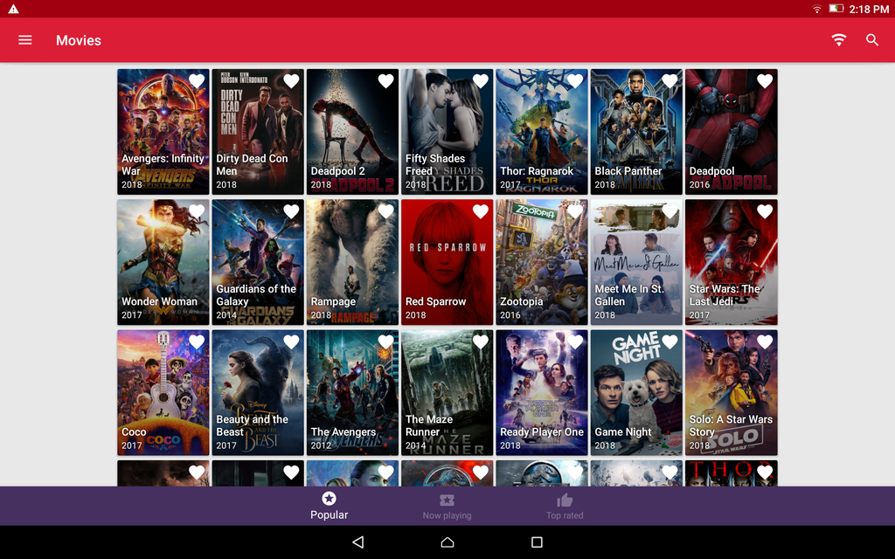The width and height of the screenshot is (895, 559).
Task: Open Black Panther movie poster
Action: click(x=636, y=132)
